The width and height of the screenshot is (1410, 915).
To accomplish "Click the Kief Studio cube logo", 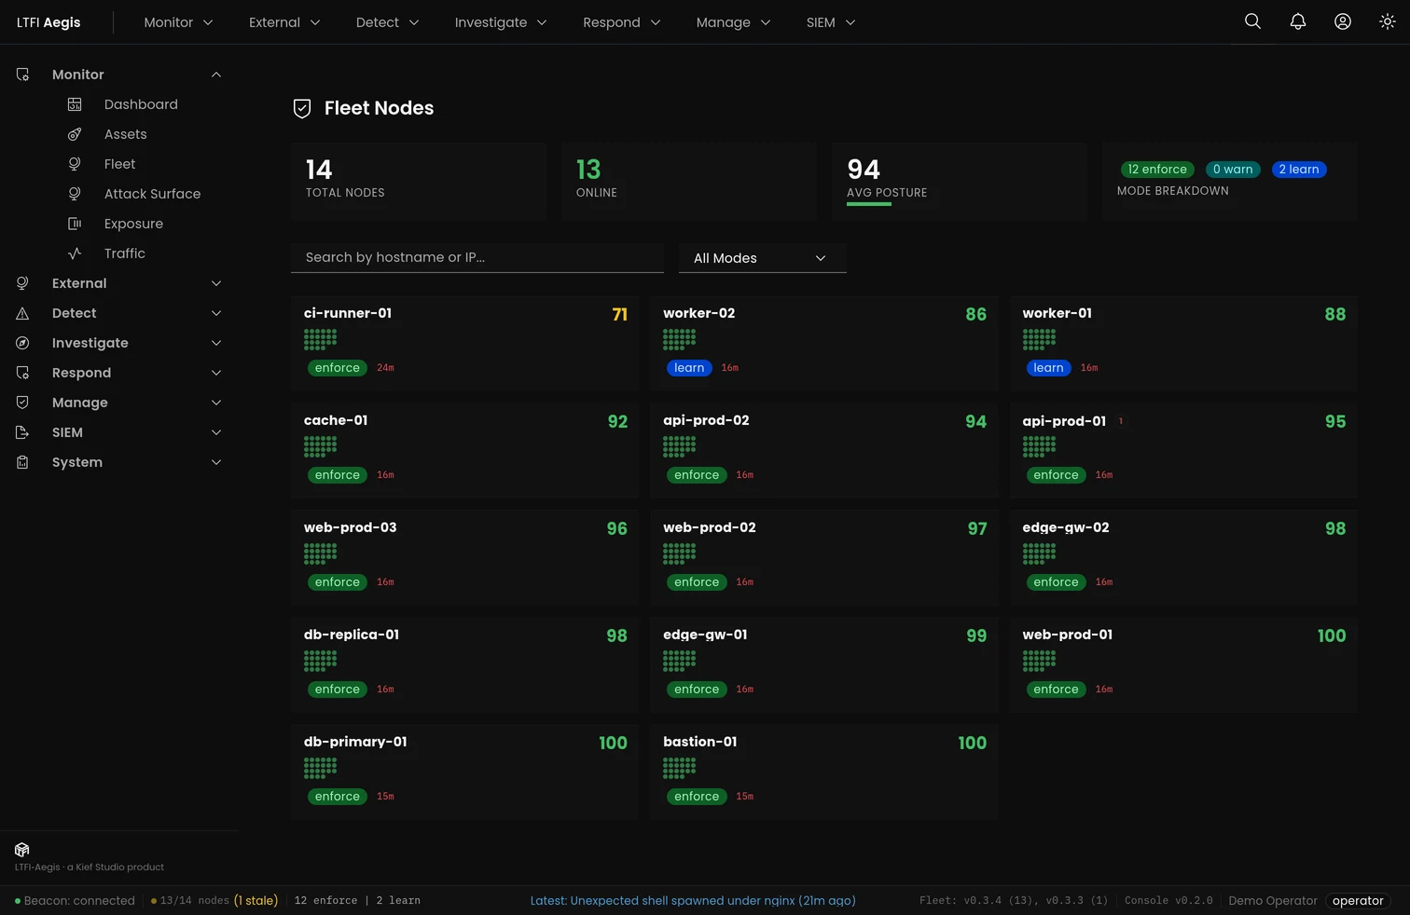I will [x=22, y=849].
